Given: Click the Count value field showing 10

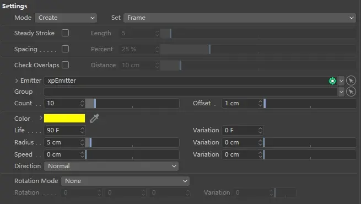Looking at the screenshot, I should [62, 103].
